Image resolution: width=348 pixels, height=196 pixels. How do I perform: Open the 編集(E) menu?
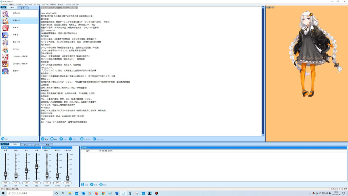tap(12, 4)
